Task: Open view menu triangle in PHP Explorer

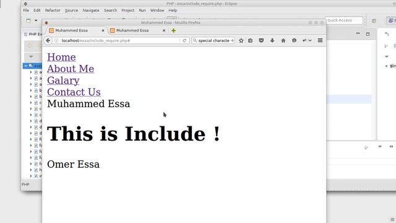Action: pyautogui.click(x=31, y=56)
